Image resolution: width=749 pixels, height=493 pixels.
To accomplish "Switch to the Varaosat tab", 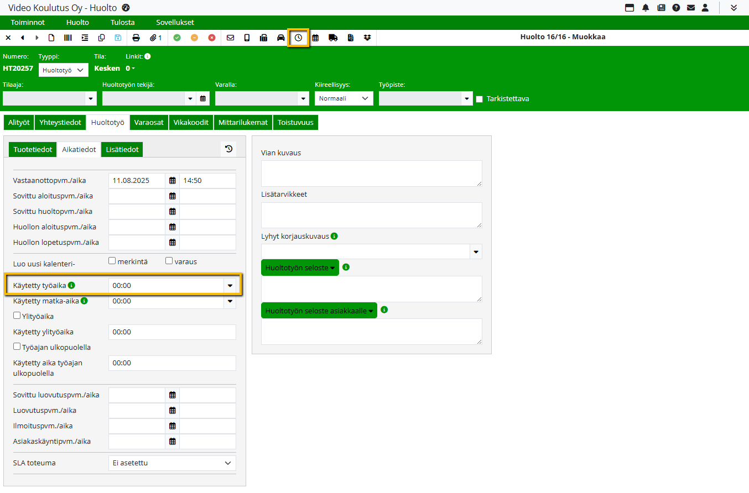I will 149,123.
